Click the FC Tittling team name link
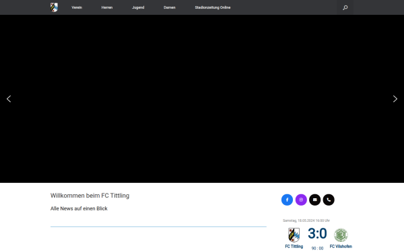 294,247
